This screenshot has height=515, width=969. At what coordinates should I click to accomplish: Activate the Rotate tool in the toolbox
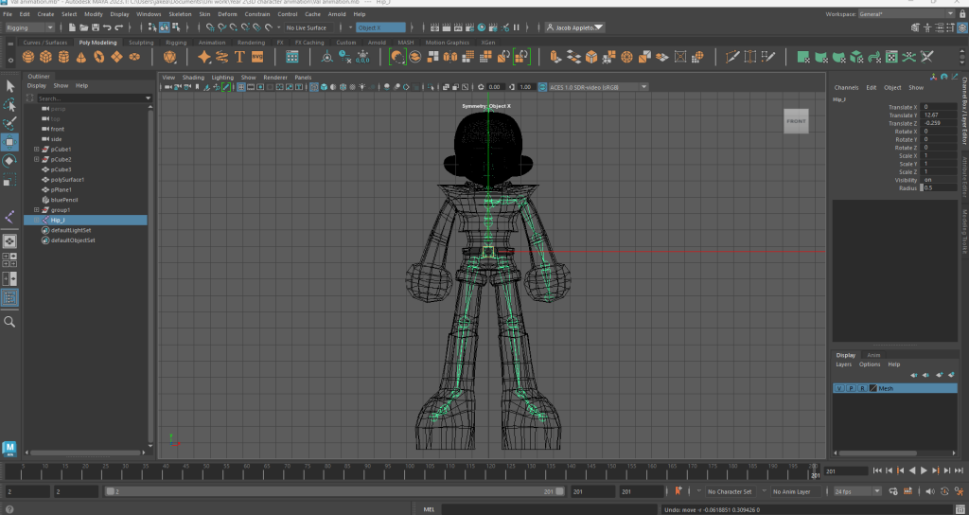(x=9, y=161)
